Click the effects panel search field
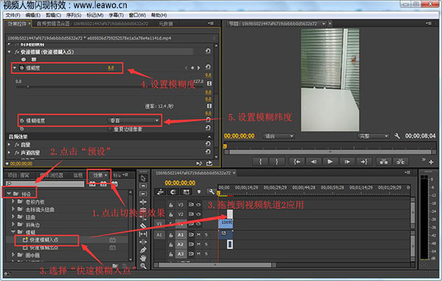 tap(45, 184)
